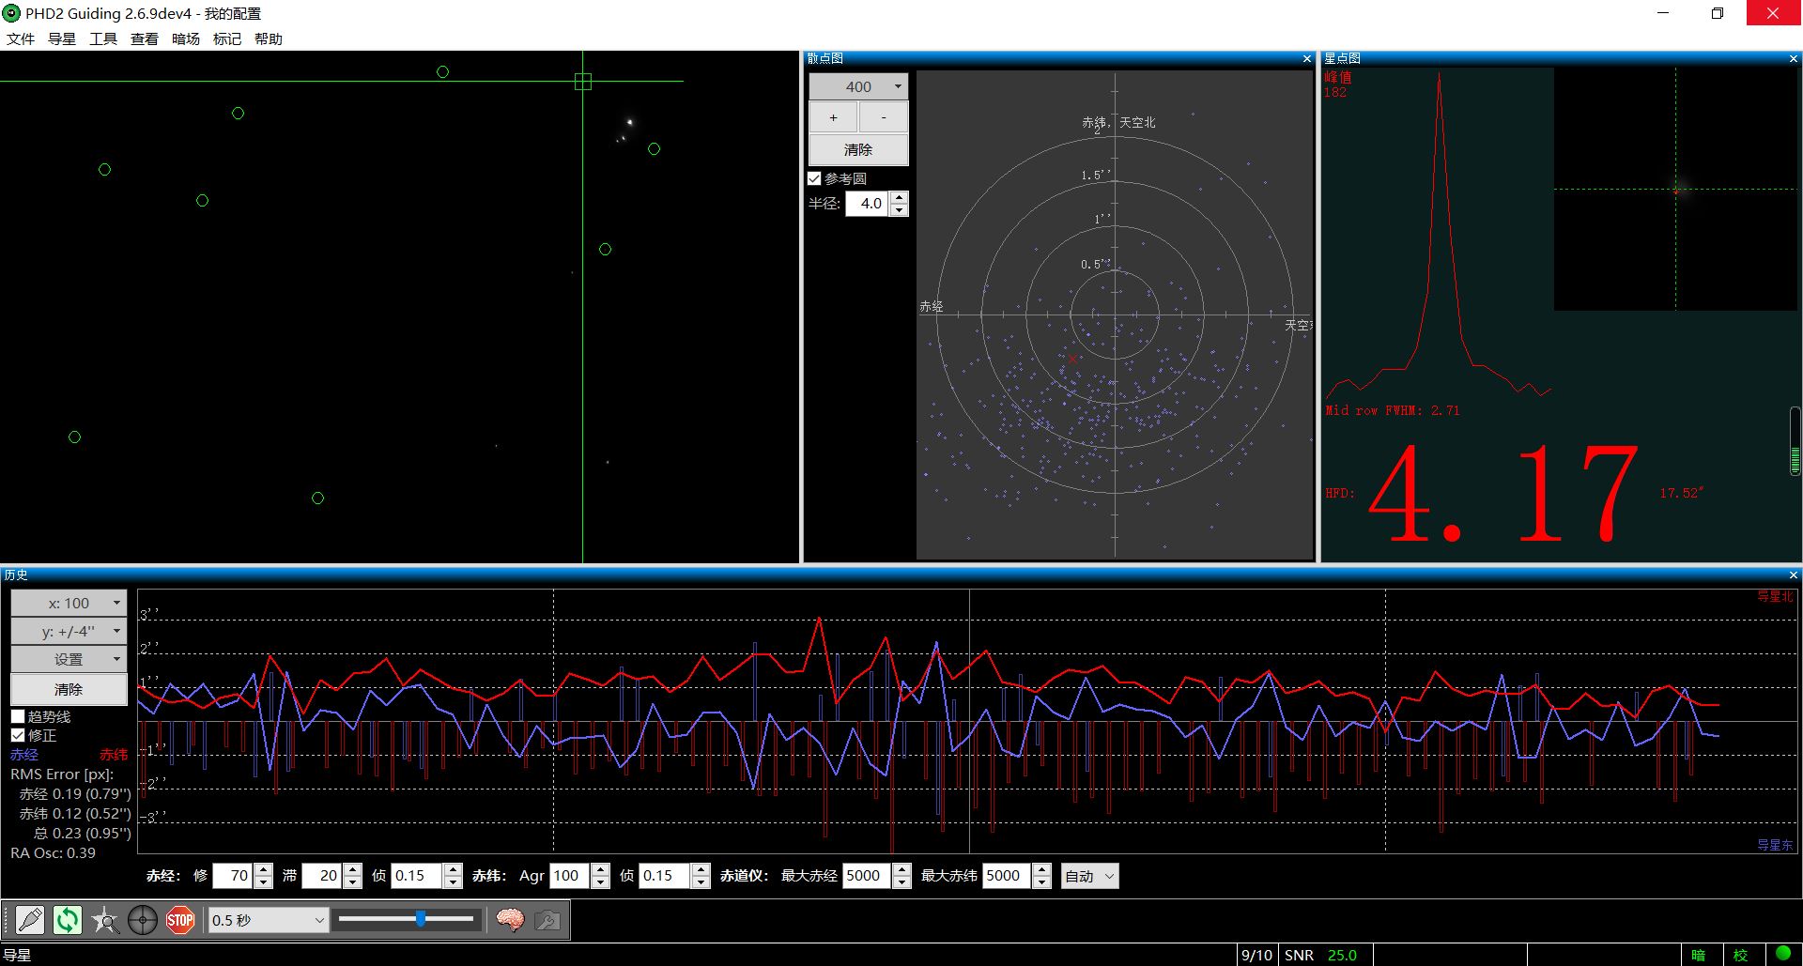Click 清除 button in scatter plot panel

pyautogui.click(x=858, y=149)
